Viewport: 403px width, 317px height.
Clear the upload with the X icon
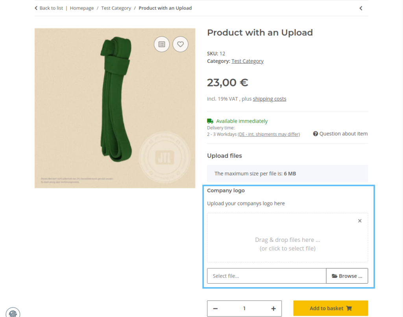click(359, 221)
